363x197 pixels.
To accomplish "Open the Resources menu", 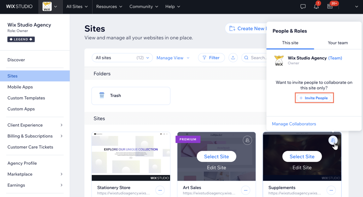I will point(109,6).
